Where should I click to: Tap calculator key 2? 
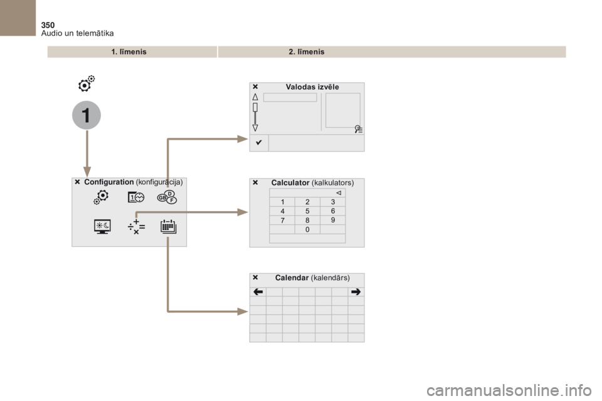tap(307, 202)
